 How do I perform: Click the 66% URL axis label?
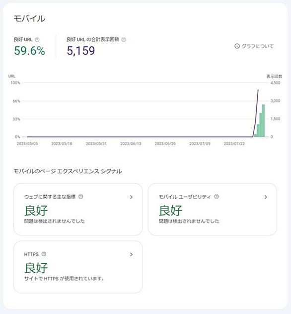[16, 101]
